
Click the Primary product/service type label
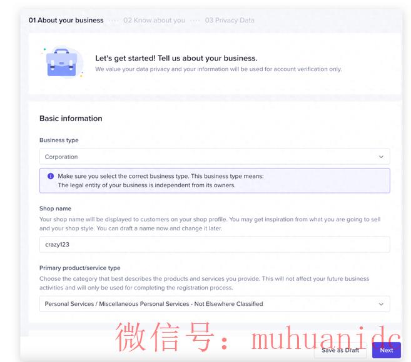point(80,268)
